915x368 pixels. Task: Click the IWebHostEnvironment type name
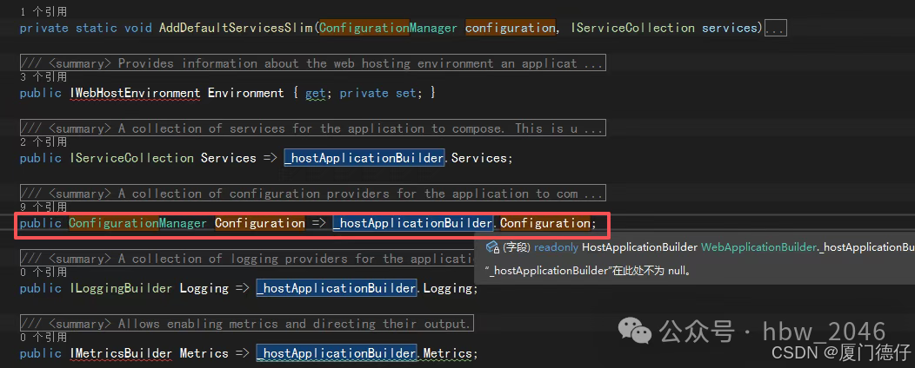coord(135,93)
